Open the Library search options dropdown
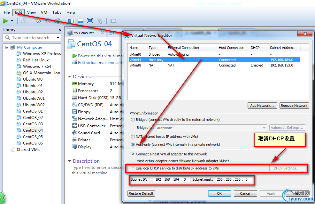Screen dimensions: 315x204 tap(58, 38)
